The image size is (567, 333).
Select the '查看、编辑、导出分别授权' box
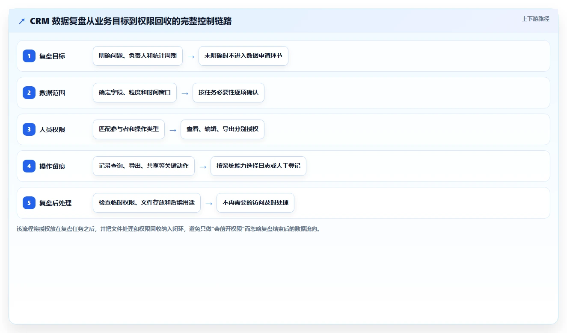tap(223, 129)
